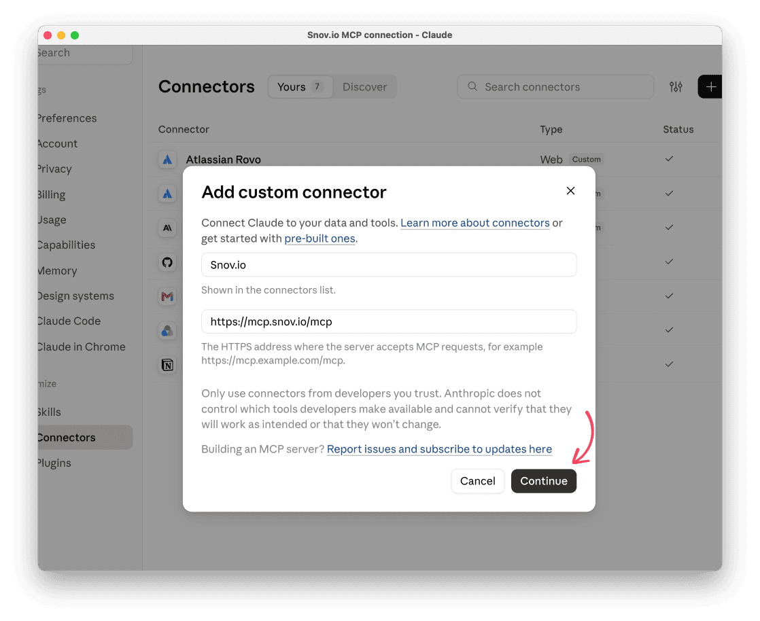Cancel adding the custom connector
The width and height of the screenshot is (760, 621).
(477, 481)
